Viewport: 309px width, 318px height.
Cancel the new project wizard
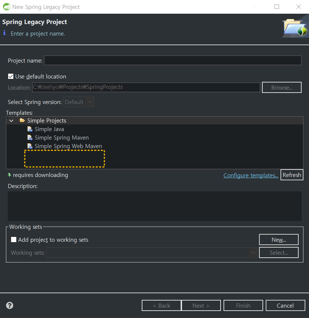(x=285, y=305)
